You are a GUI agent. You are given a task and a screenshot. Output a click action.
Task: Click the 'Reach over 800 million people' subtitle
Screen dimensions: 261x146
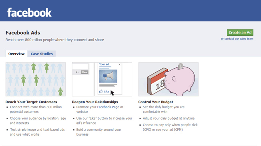(54, 40)
